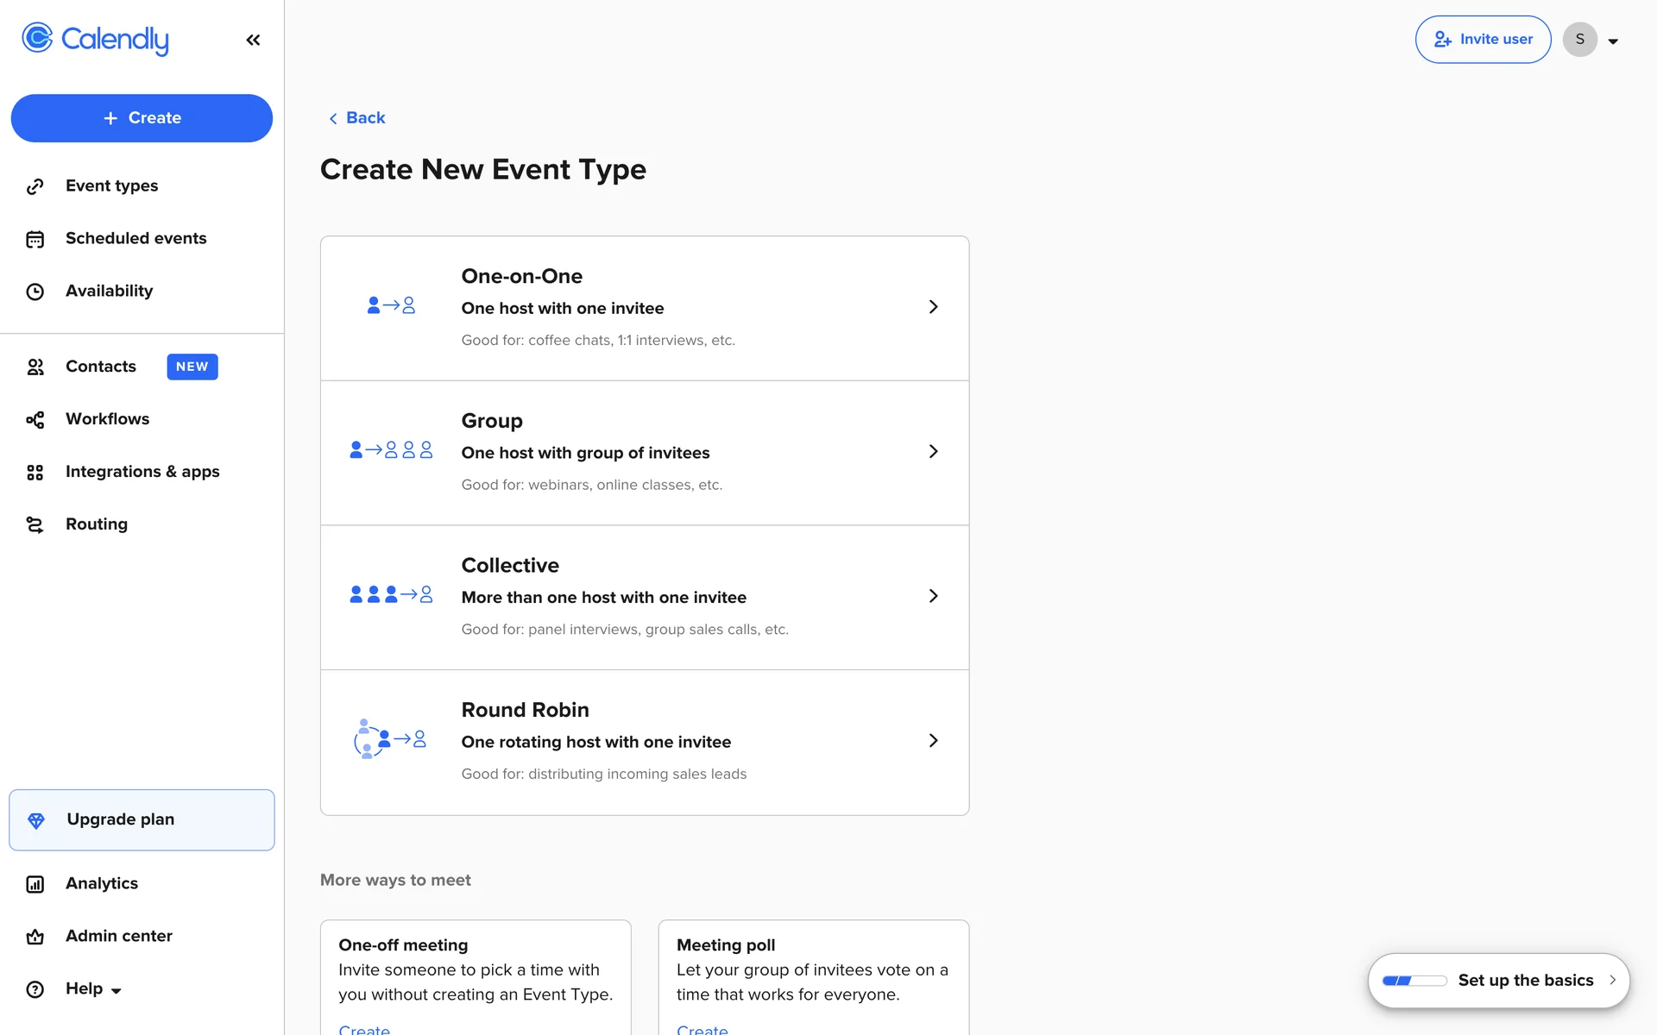Open the Contacts menu item
Screen dimensions: 1657x1035
coord(101,367)
